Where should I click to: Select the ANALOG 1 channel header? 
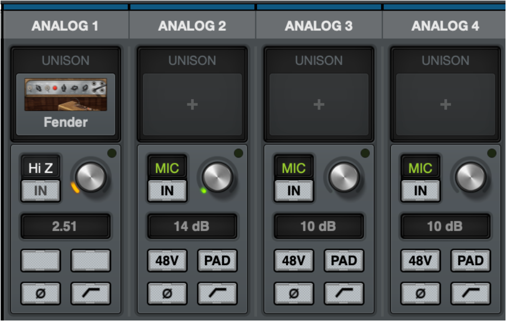[65, 26]
